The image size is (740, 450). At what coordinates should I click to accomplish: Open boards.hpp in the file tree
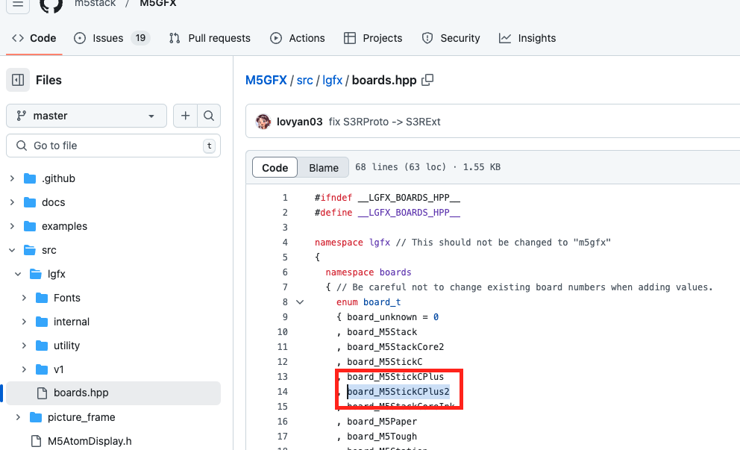(x=113, y=393)
